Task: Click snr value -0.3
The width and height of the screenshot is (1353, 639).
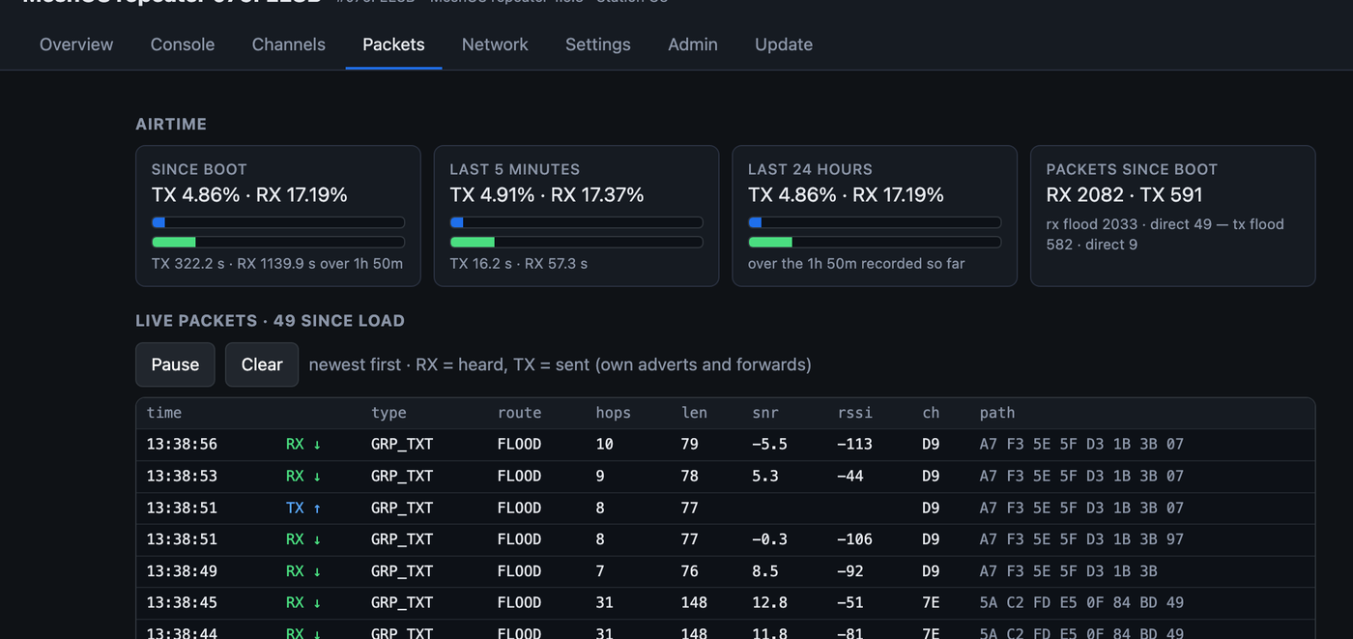Action: pos(769,539)
